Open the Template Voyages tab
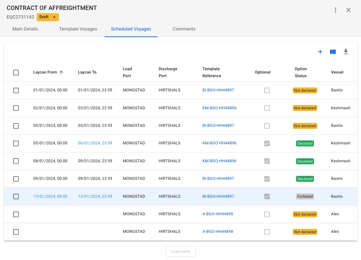The height and width of the screenshot is (260, 361). [78, 29]
